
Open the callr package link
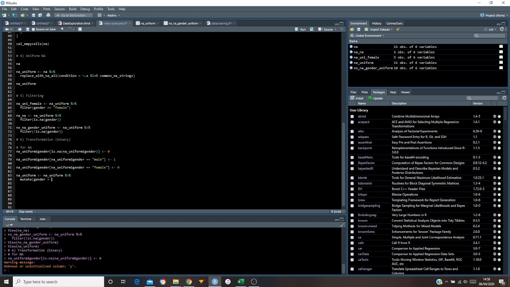coord(361,243)
